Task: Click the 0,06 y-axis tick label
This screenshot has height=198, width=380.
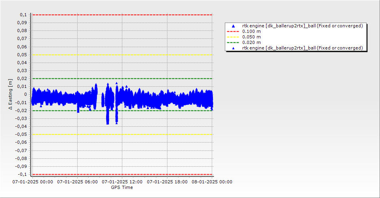Action: (22, 47)
